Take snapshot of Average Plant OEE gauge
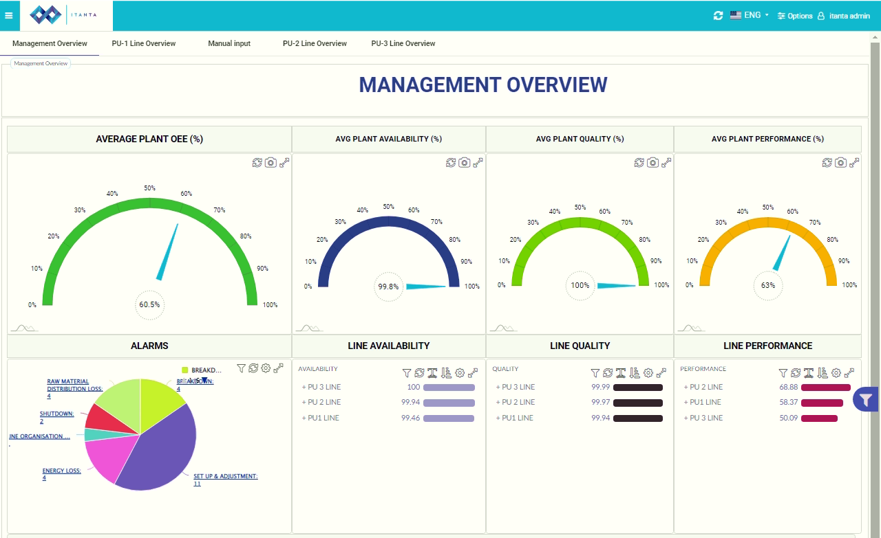This screenshot has height=538, width=881. (x=271, y=163)
